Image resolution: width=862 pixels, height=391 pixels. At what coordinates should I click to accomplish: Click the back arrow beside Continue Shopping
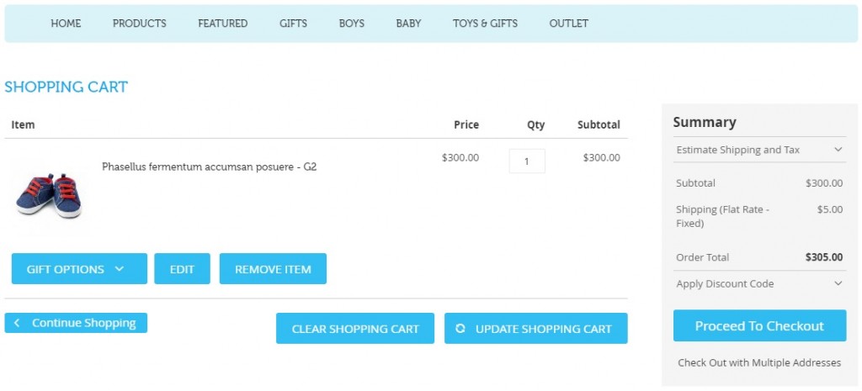[x=17, y=323]
